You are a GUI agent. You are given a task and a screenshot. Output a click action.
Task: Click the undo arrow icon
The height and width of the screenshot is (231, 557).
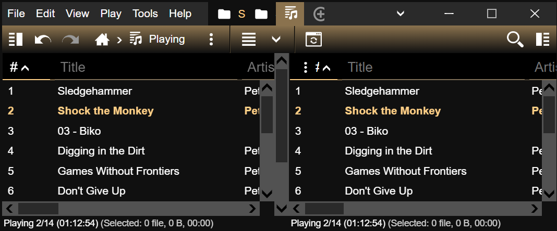pos(43,40)
